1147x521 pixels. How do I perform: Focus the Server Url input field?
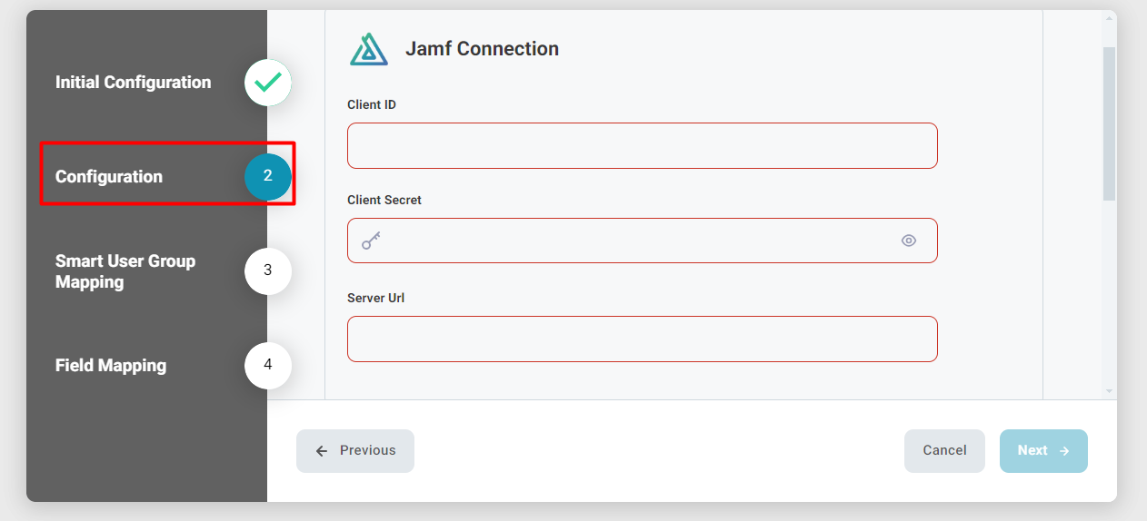[643, 339]
